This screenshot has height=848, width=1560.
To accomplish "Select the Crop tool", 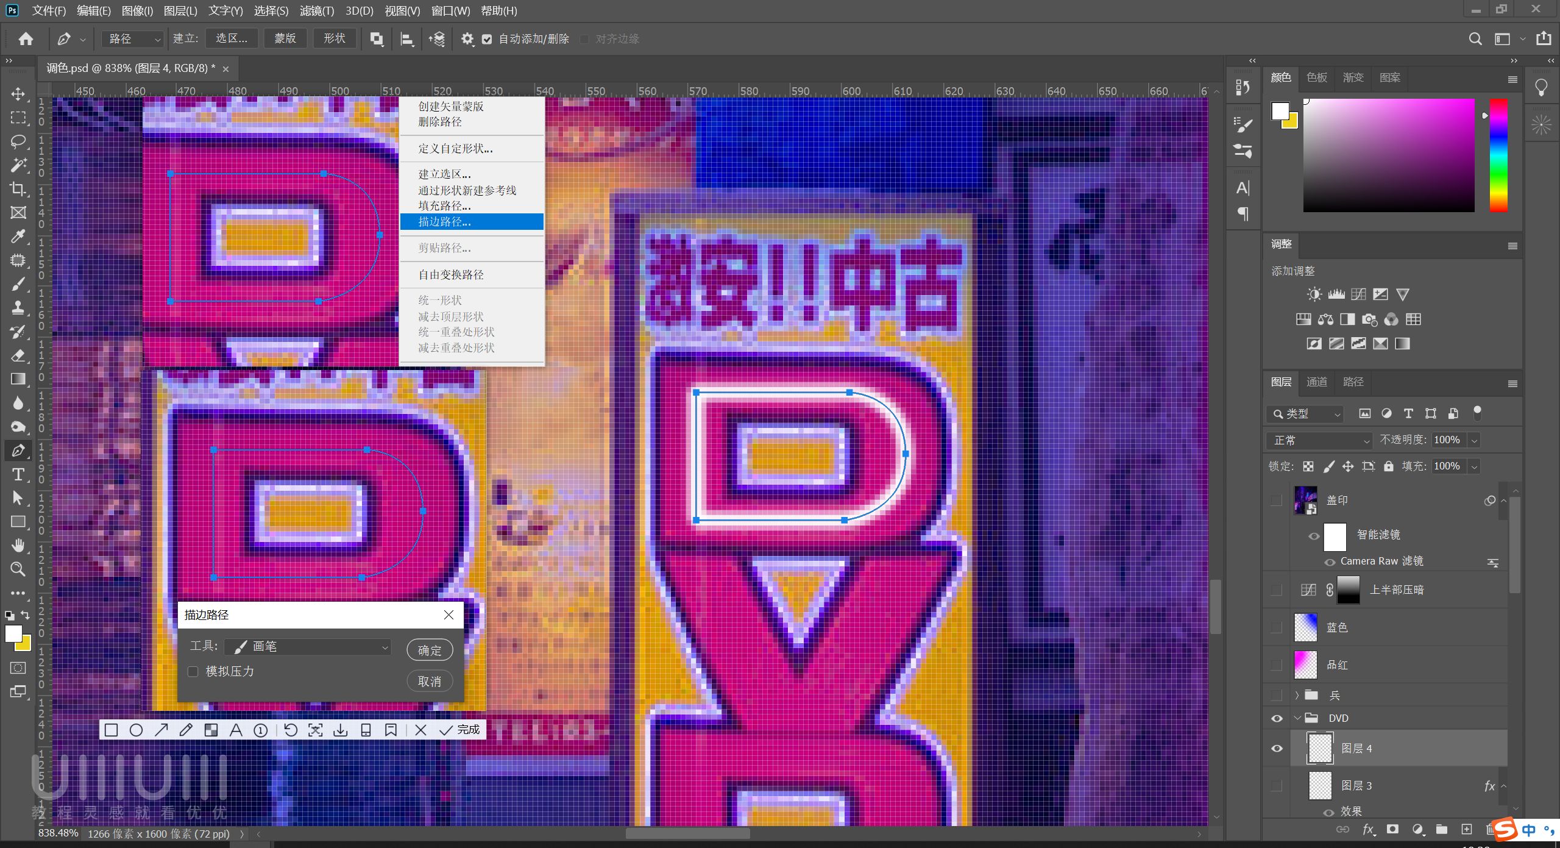I will tap(18, 189).
